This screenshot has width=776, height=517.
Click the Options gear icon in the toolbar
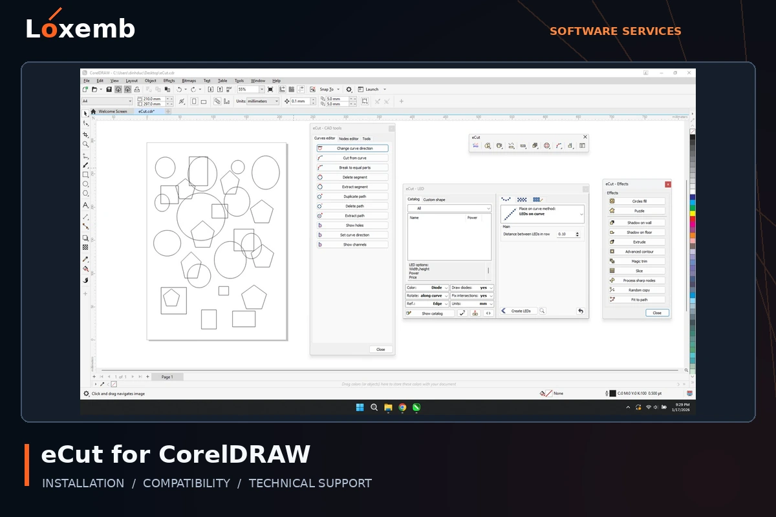[x=349, y=89]
